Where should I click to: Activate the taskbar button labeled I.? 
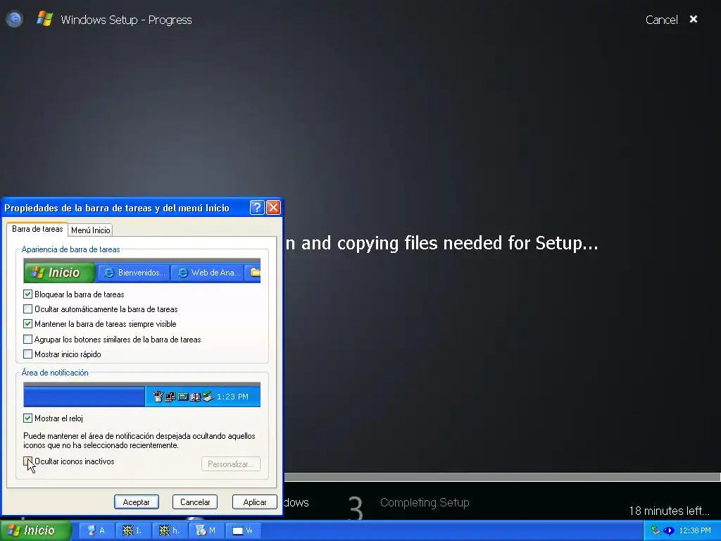pos(132,530)
